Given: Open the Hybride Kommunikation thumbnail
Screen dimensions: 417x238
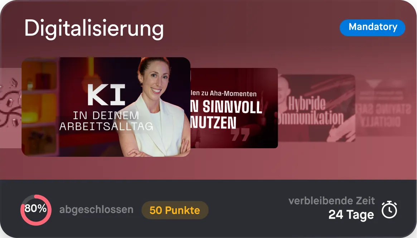Looking at the screenshot, I should (x=316, y=108).
